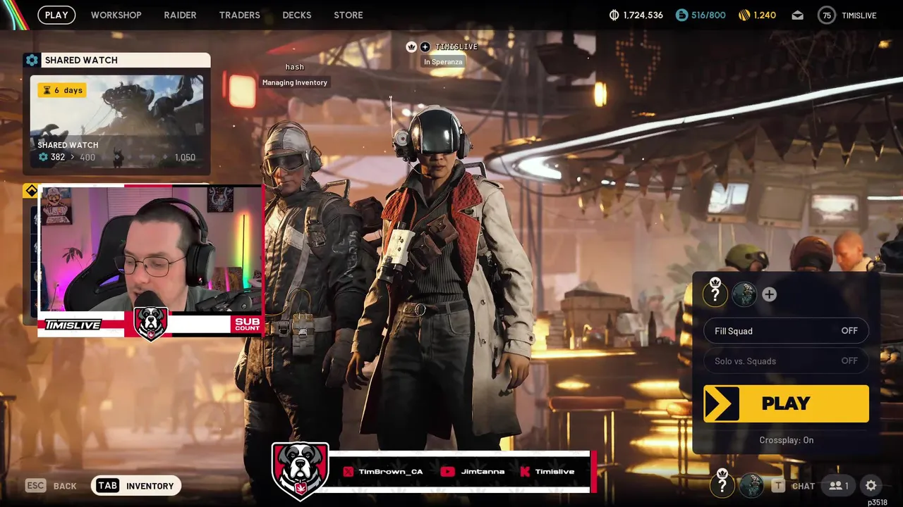Open the Shared Watch event thumbnail
The image size is (903, 507).
(x=116, y=123)
